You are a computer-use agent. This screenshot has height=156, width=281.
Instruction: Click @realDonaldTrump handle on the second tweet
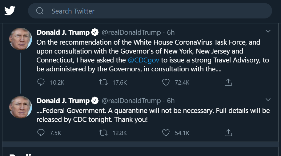tap(131, 101)
